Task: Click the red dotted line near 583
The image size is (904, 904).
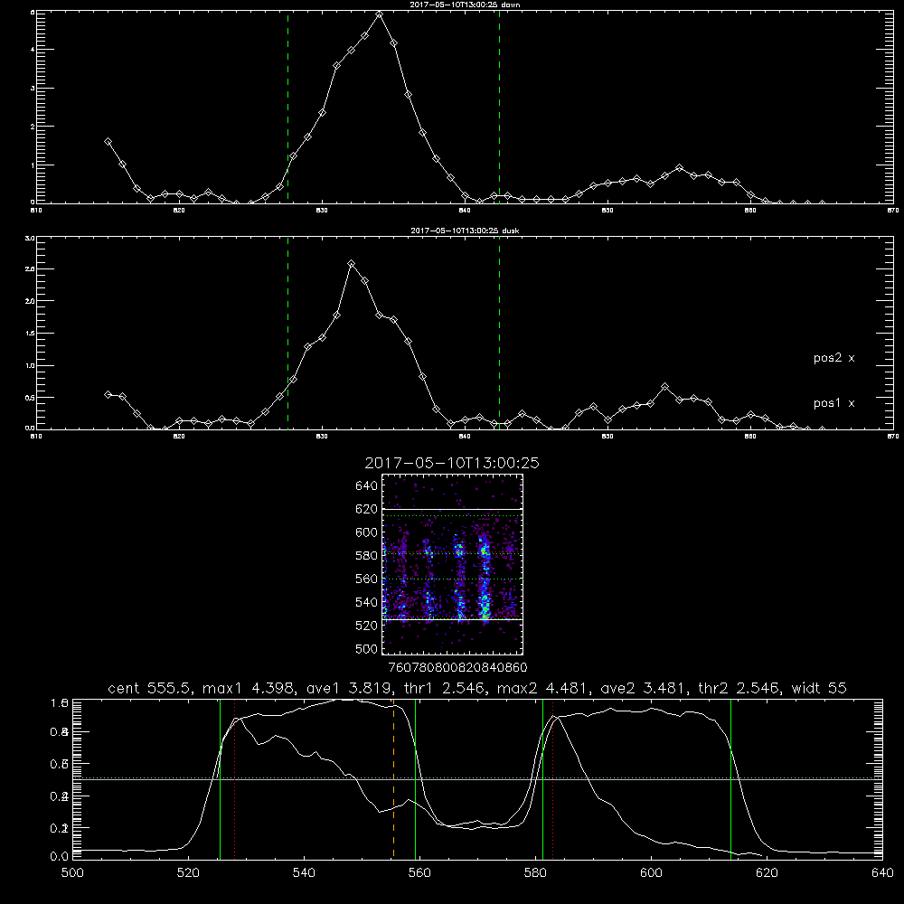Action: [553, 778]
